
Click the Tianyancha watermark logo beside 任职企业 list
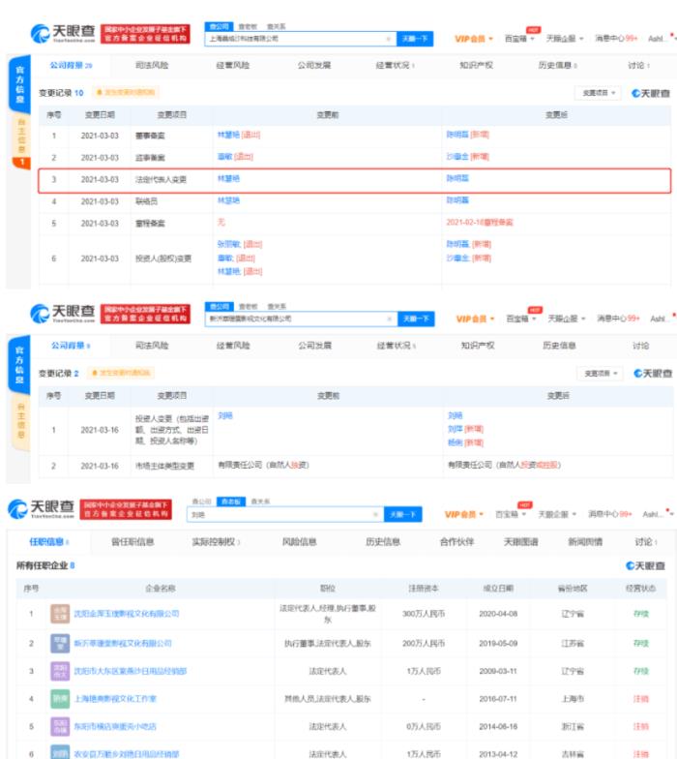(x=645, y=565)
